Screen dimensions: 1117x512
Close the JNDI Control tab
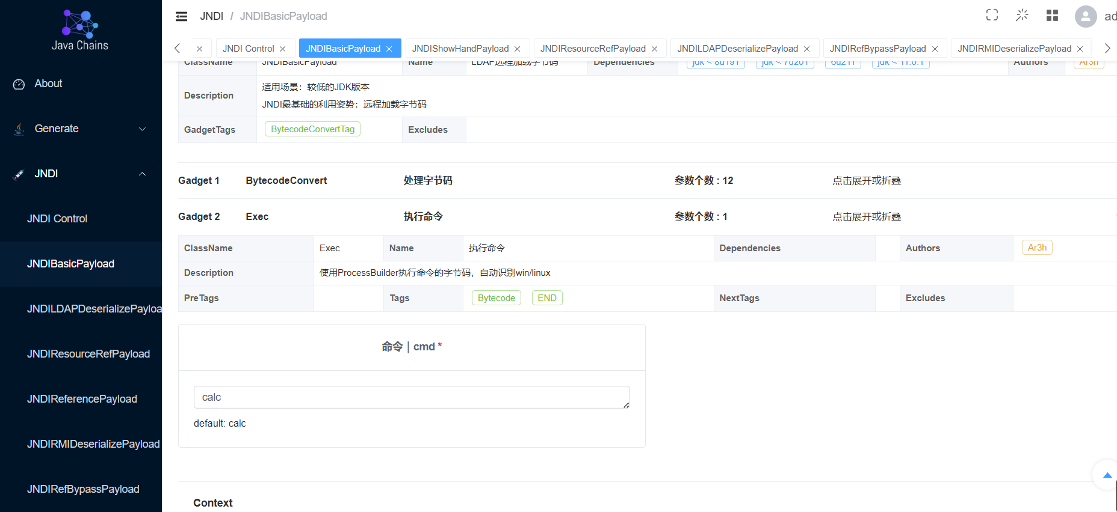click(282, 49)
